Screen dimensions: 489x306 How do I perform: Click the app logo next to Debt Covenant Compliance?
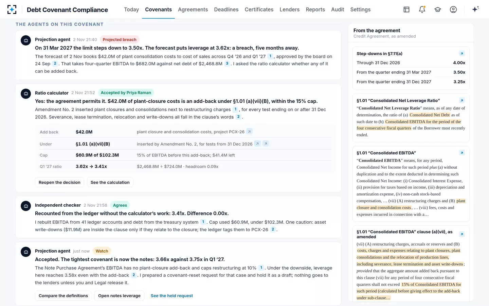[x=12, y=10]
